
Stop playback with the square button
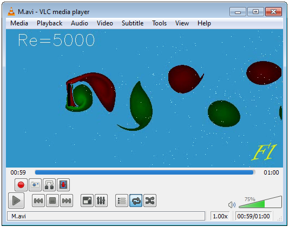pos(52,201)
